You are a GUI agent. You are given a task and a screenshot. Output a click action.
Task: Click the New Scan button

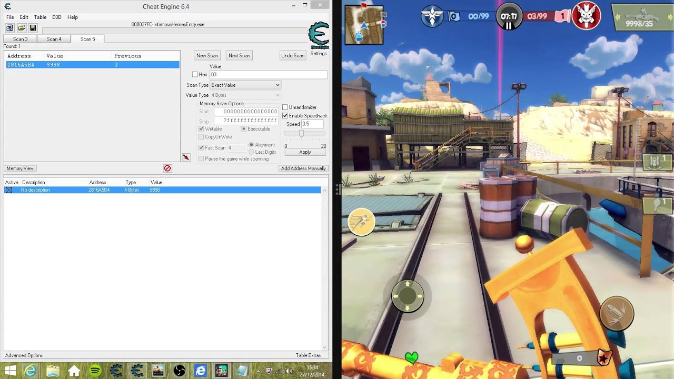[207, 56]
